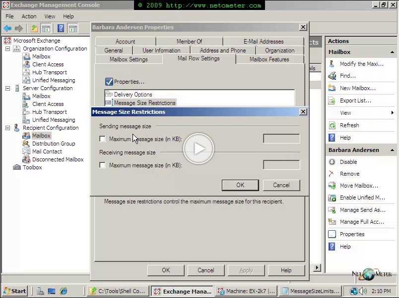Click the Back arrow toolbar icon

pos(7,28)
